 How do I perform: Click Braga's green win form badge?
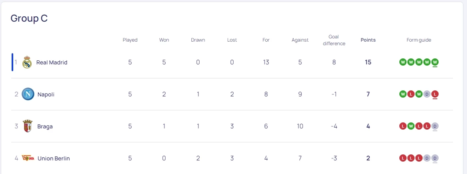point(411,126)
